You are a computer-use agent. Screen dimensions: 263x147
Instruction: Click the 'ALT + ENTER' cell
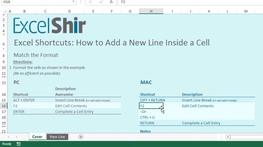[x=24, y=100]
